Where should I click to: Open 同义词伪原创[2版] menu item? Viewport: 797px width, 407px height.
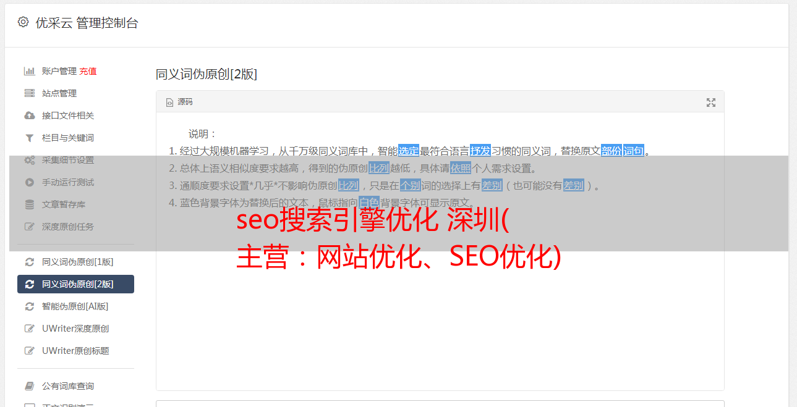pyautogui.click(x=75, y=284)
